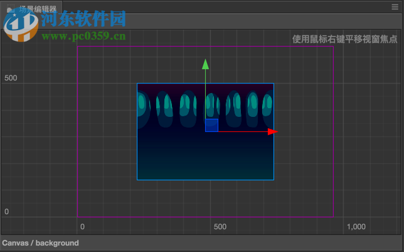
Task: Click the Canvas / background breadcrumb
Action: tap(40, 243)
